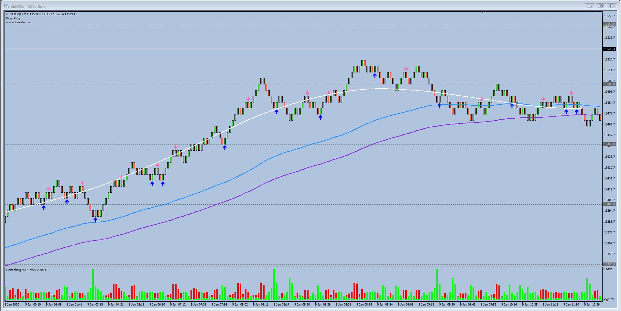Expand the GER30(£),M3 symbol dropdown triangle
Screen dimensions: 621x311
pos(7,14)
